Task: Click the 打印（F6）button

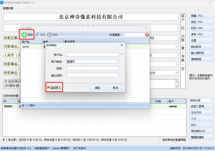Action: pos(201,28)
